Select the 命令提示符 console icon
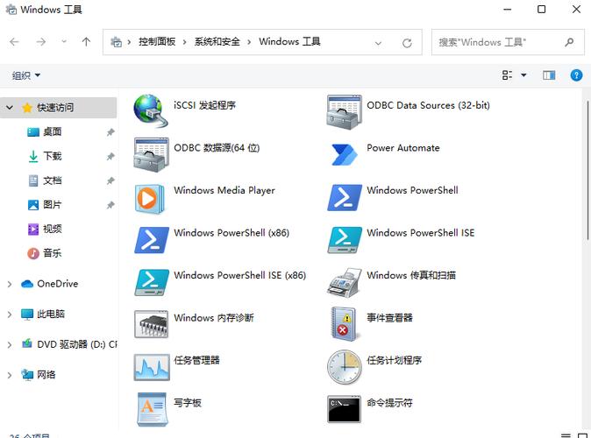Screen dimensions: 591x438 tap(344, 409)
